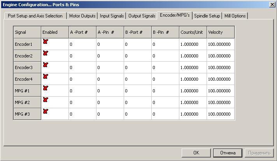The height and width of the screenshot is (161, 277).
Task: Select the Encoder/MPG's tab
Action: (x=175, y=15)
